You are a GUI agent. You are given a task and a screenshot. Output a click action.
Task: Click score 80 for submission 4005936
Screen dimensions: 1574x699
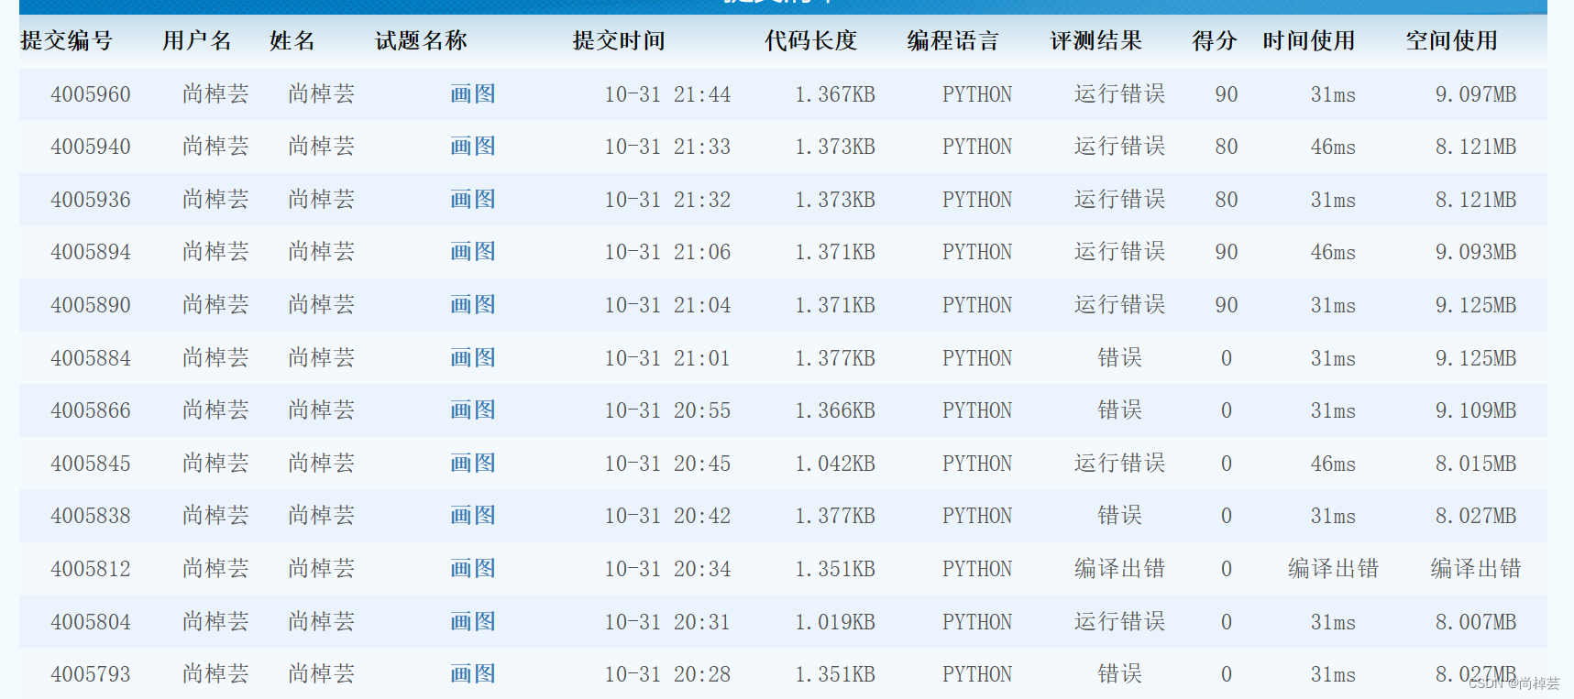point(1227,200)
